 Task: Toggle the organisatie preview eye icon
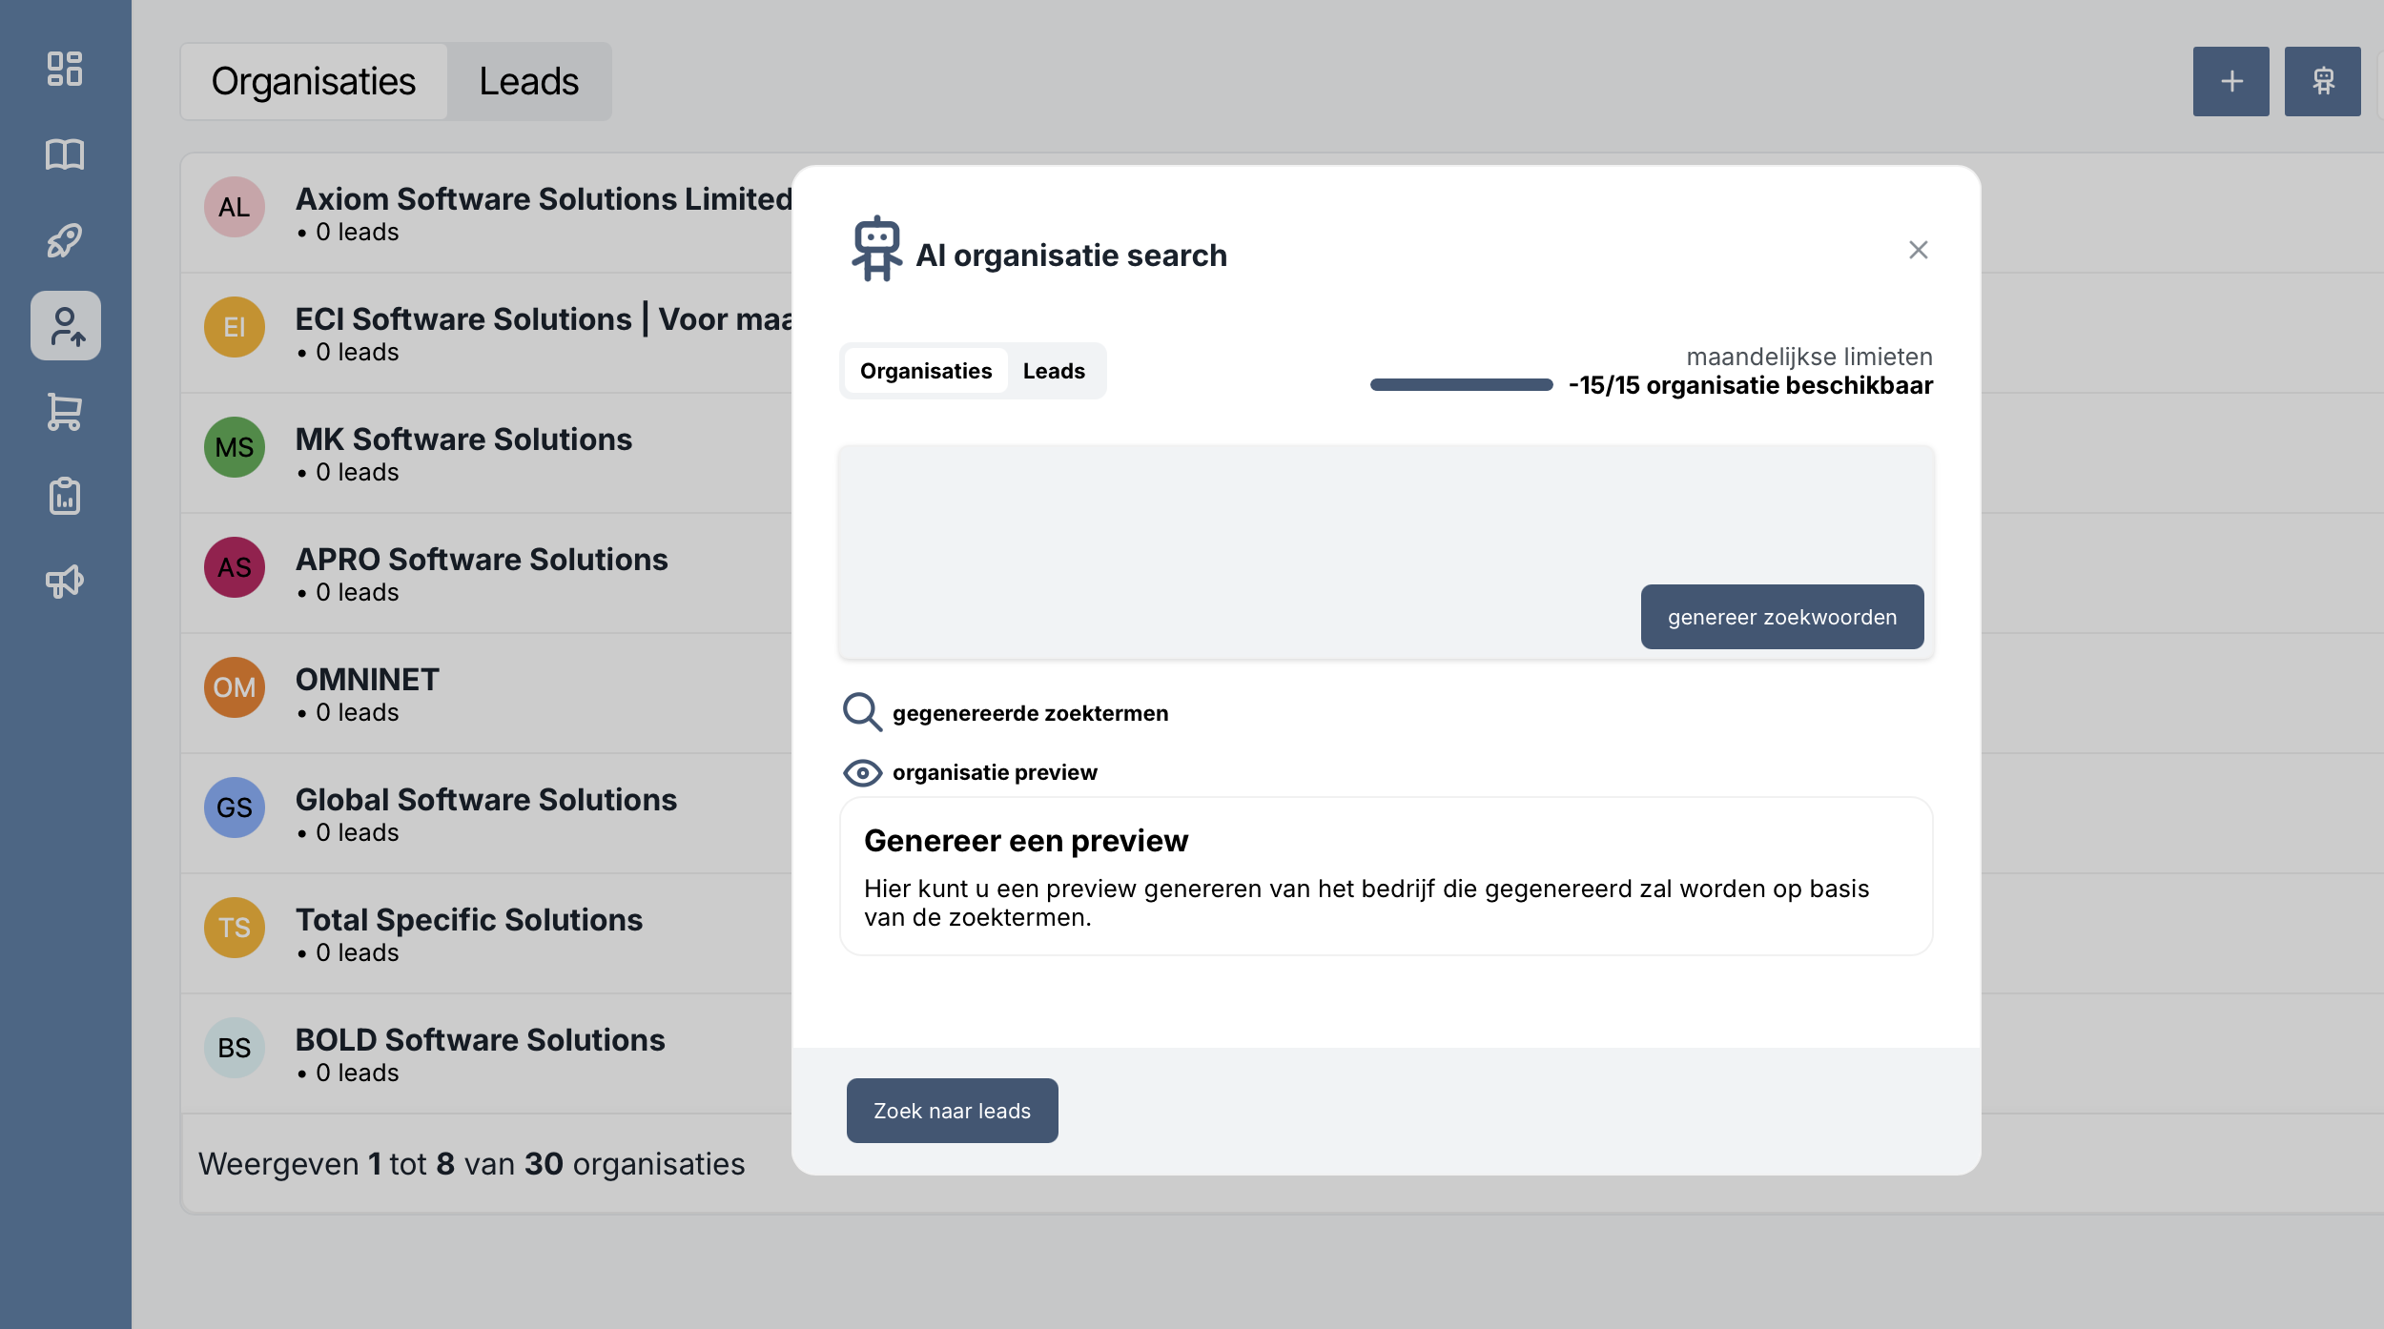[861, 772]
